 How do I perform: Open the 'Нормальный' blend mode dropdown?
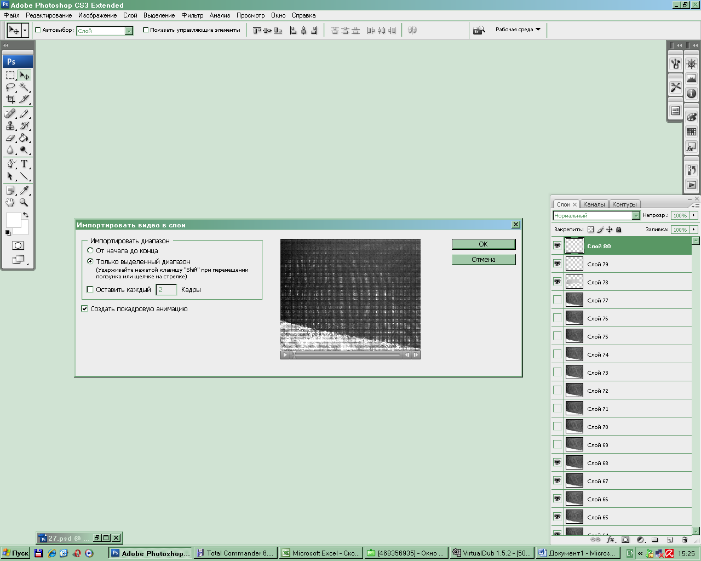[636, 215]
